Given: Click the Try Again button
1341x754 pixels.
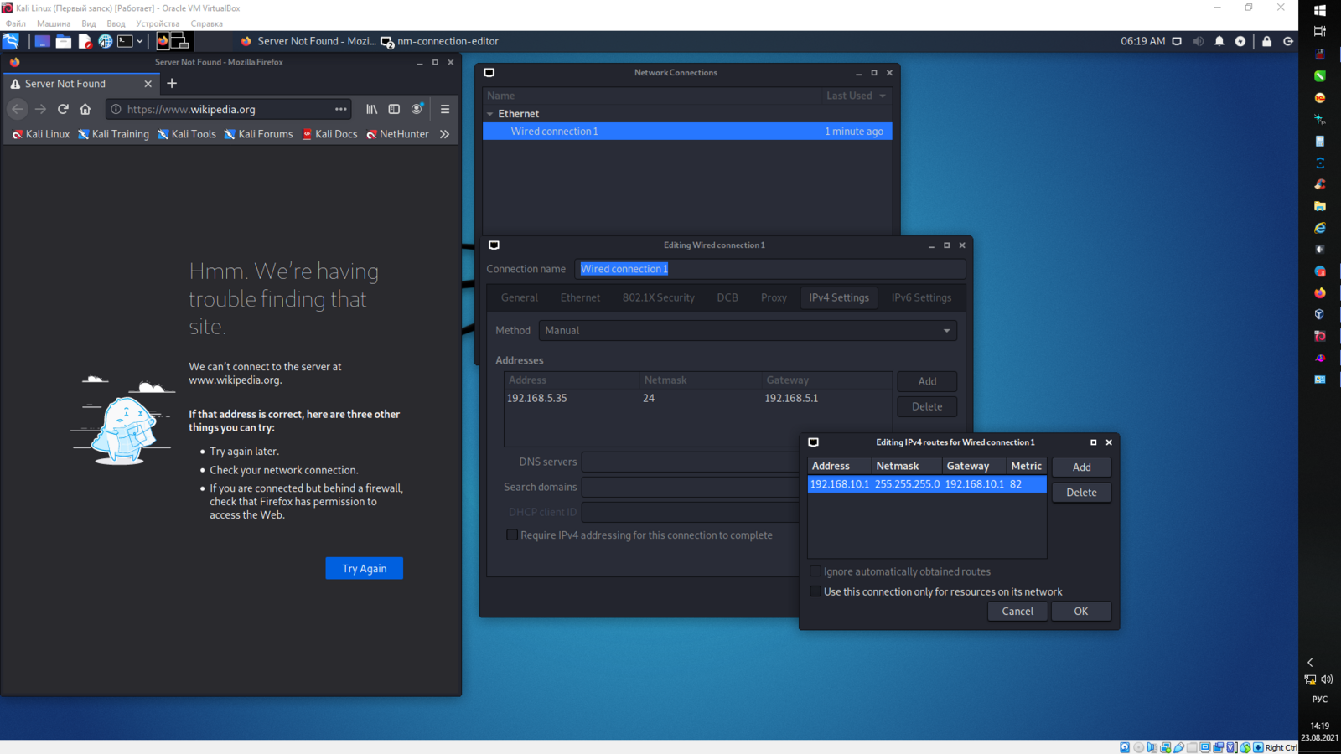Looking at the screenshot, I should [x=365, y=568].
